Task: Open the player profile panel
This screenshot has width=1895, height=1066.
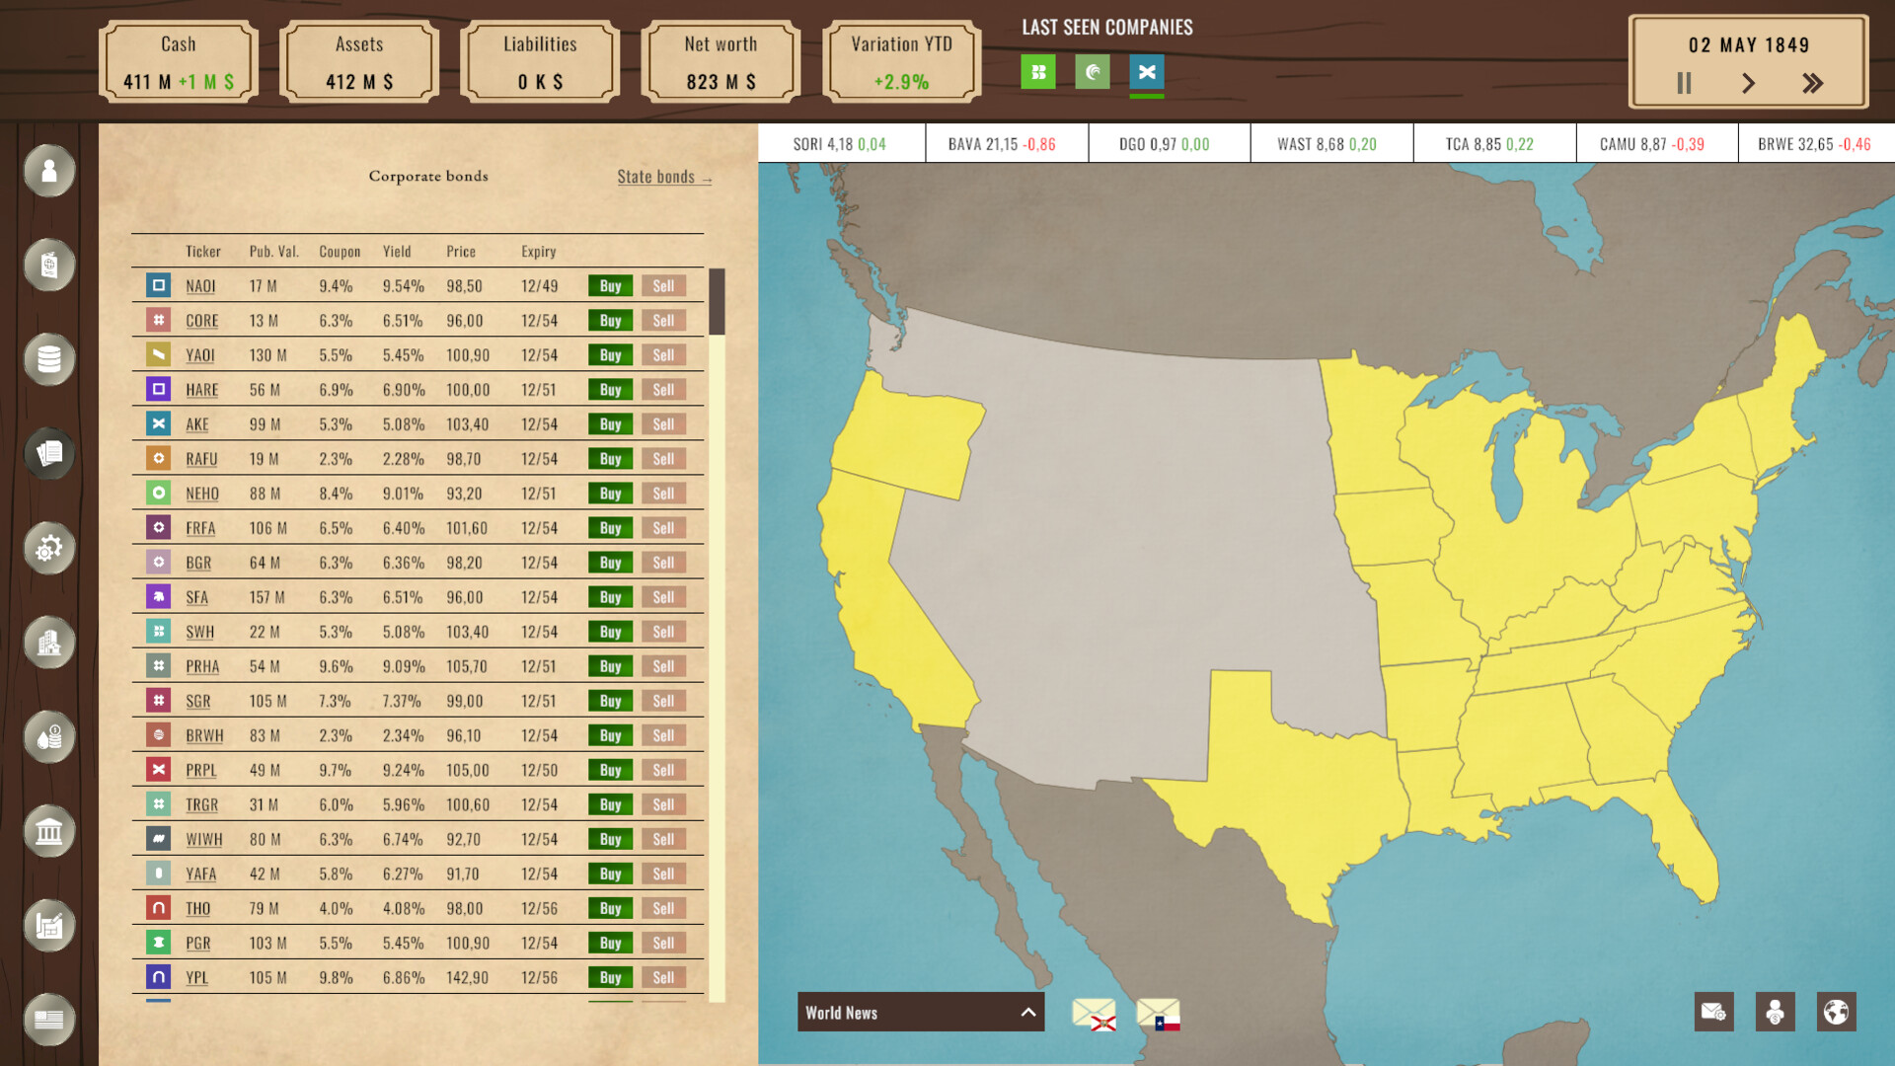Action: (x=48, y=172)
